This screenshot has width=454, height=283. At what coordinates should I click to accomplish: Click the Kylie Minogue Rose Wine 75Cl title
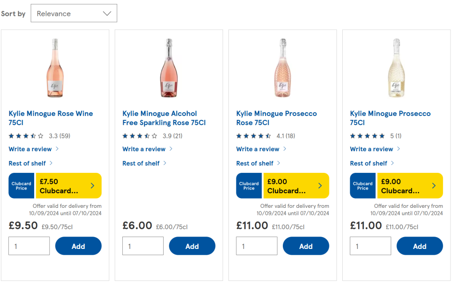point(50,118)
